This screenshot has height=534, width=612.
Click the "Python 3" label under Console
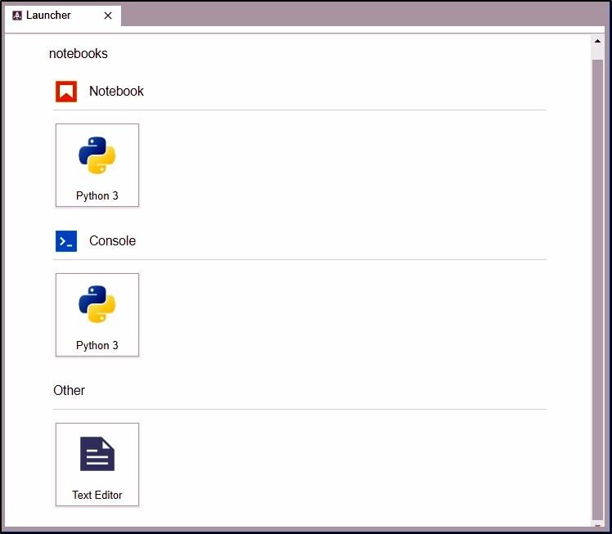tap(97, 346)
